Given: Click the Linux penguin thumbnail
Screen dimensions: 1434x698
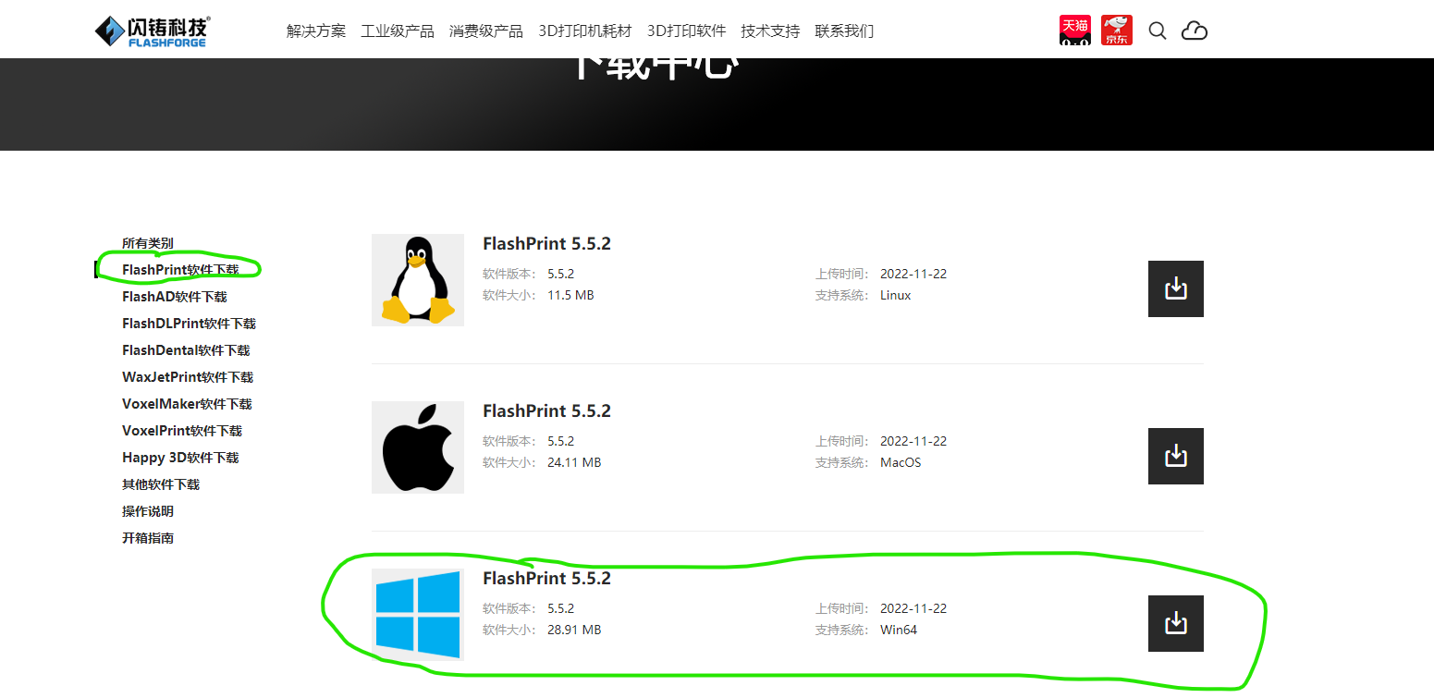Looking at the screenshot, I should pos(418,279).
